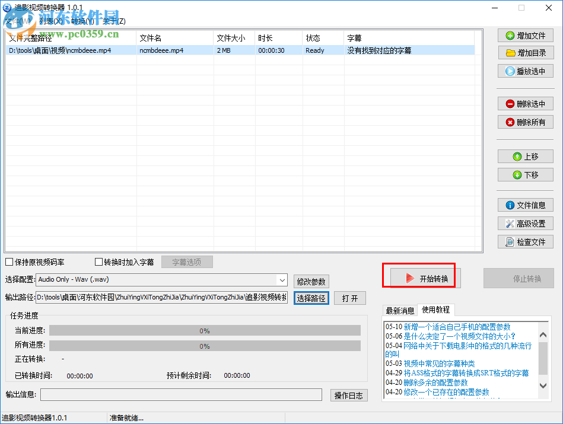Open the 转换(Y) menu
563x424 pixels.
[83, 21]
